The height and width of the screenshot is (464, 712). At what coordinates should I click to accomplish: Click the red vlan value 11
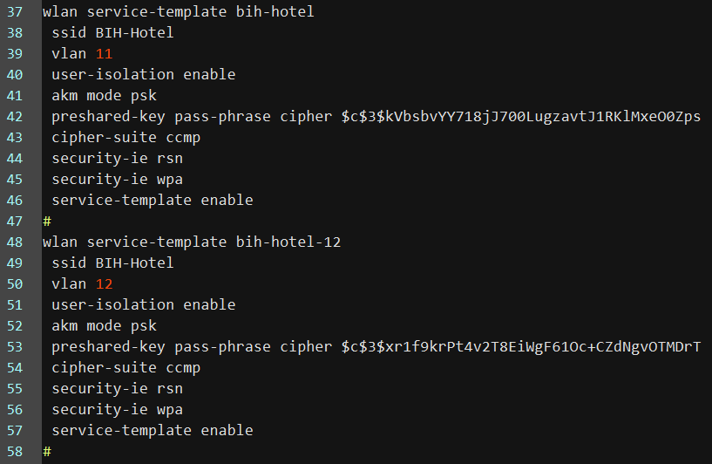(104, 54)
